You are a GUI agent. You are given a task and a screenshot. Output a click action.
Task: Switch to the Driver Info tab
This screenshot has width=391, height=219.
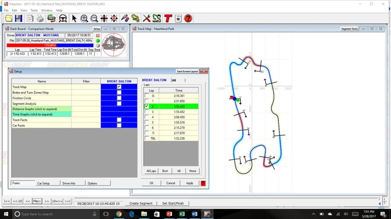(x=73, y=183)
